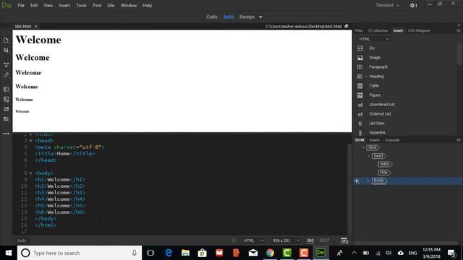Switch to Split view
This screenshot has width=463, height=260.
point(229,17)
